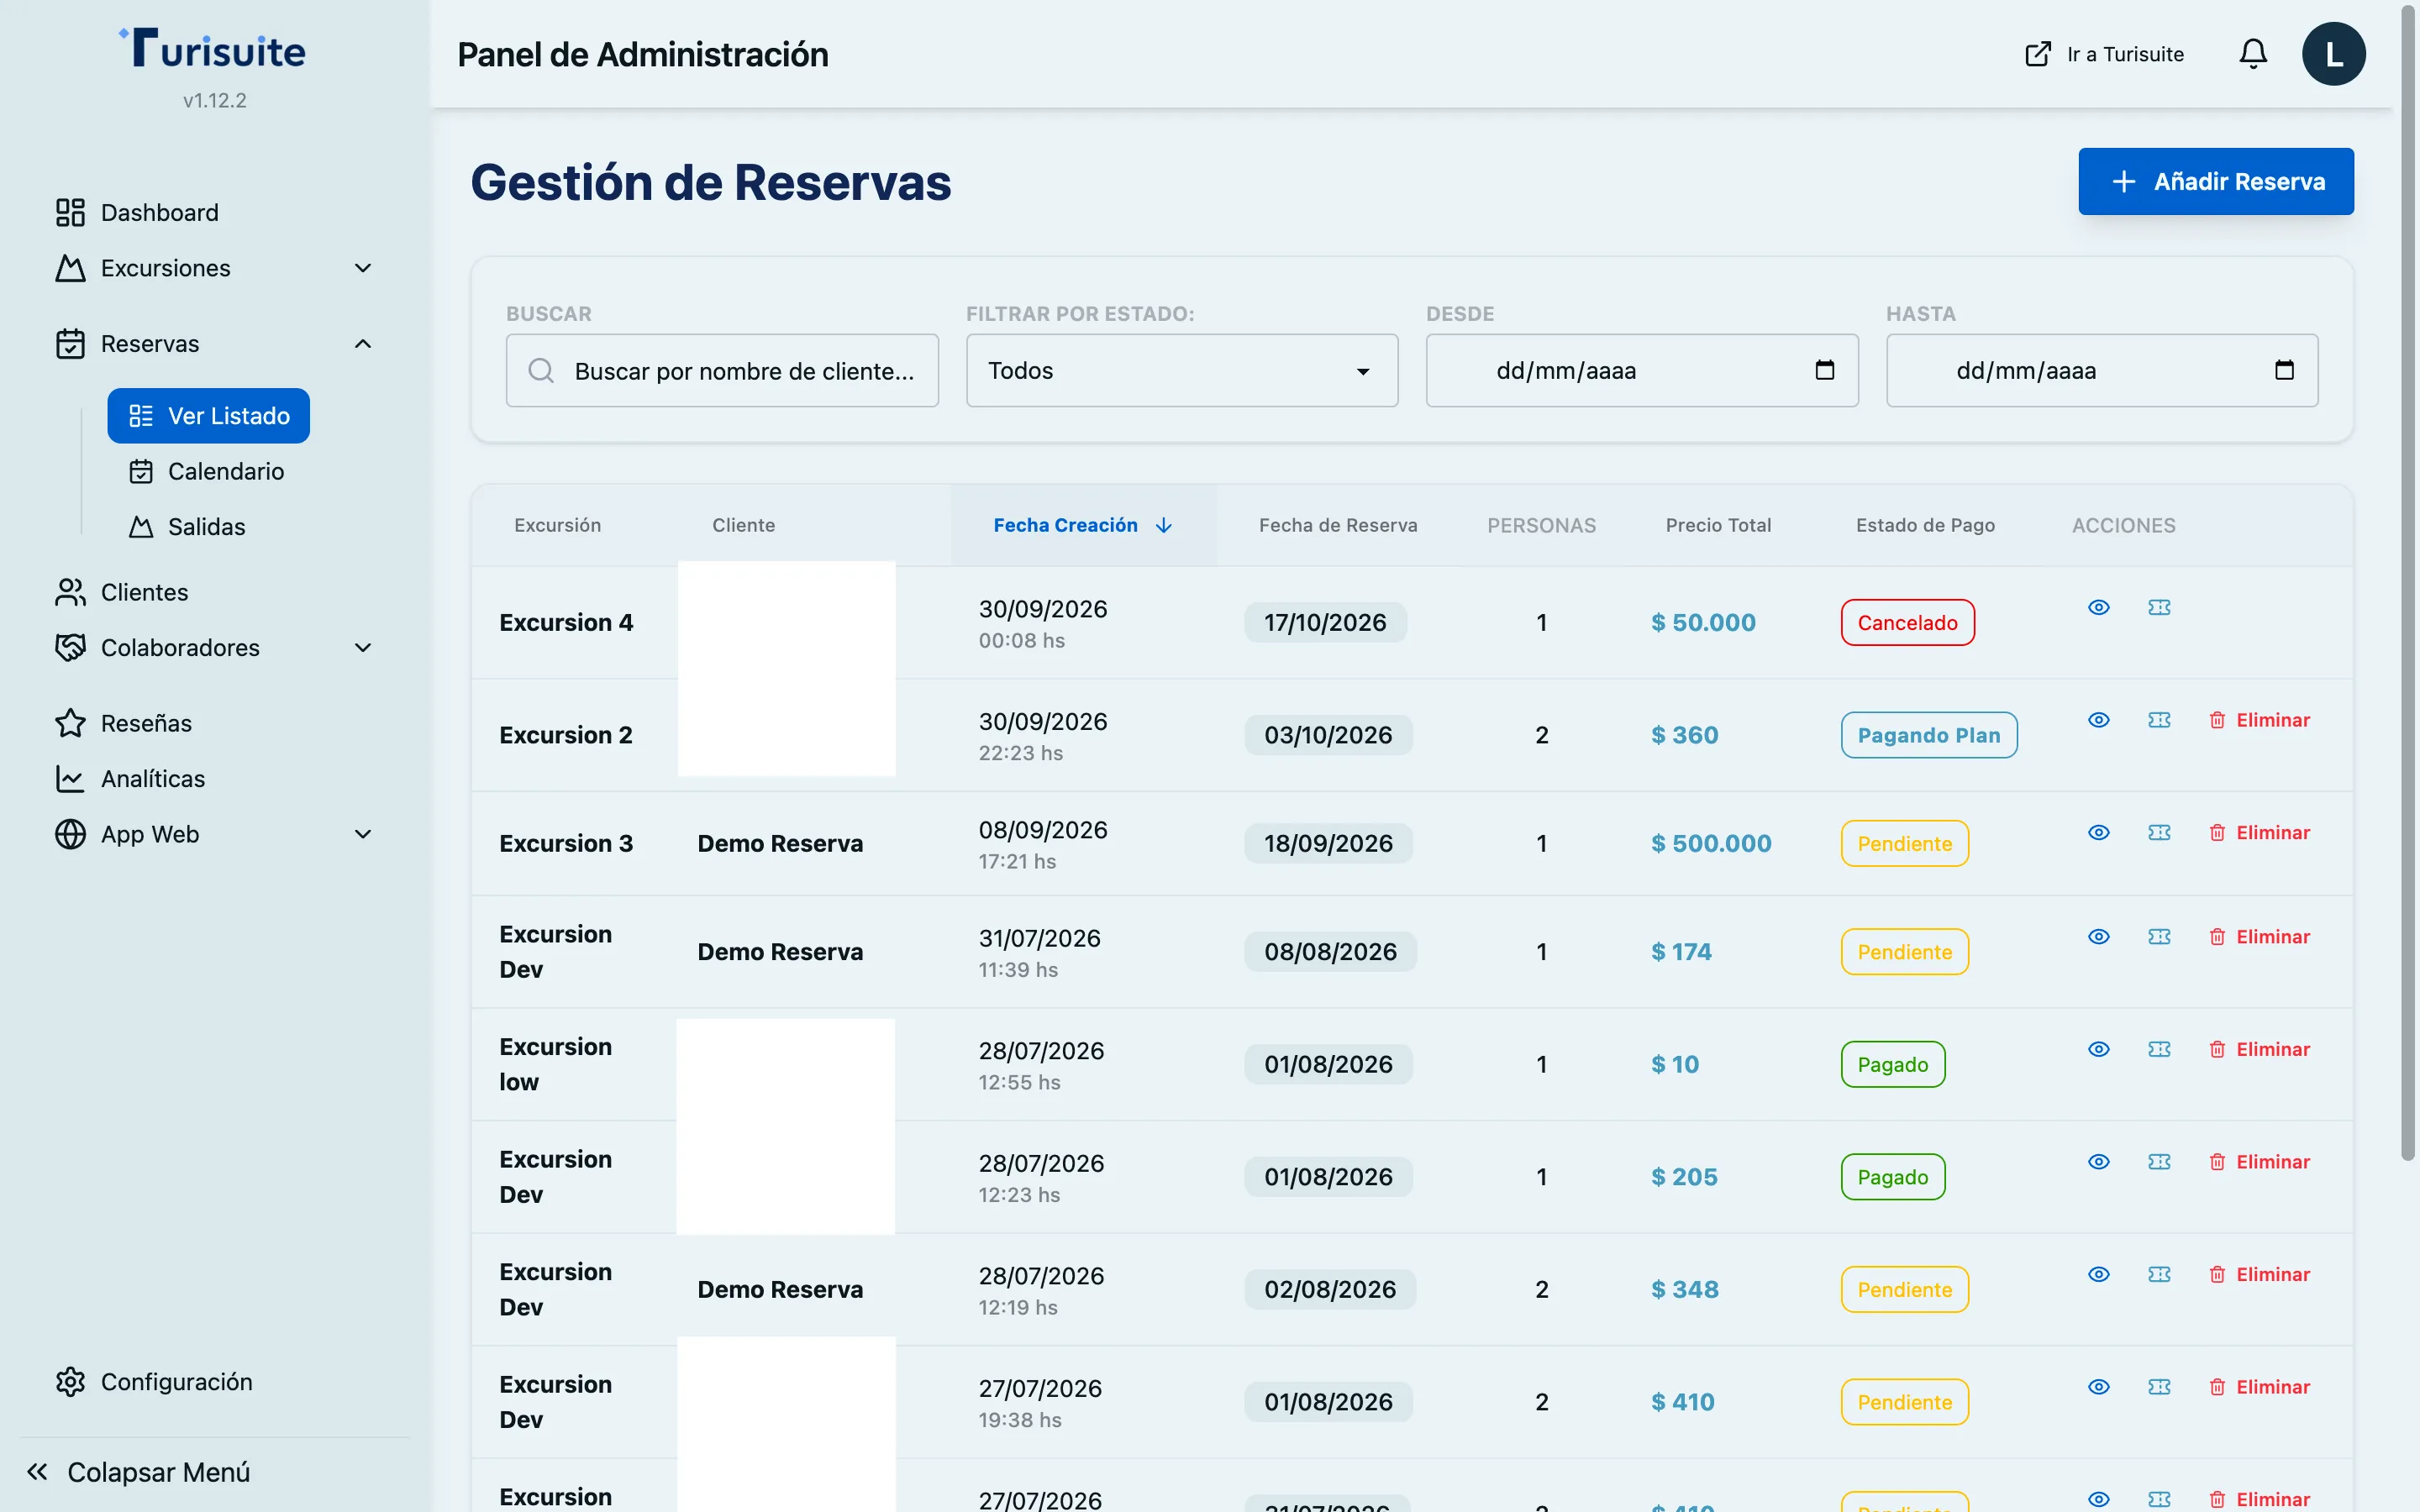Collapse the Reservas menu chevron
The image size is (2420, 1512).
tap(363, 344)
